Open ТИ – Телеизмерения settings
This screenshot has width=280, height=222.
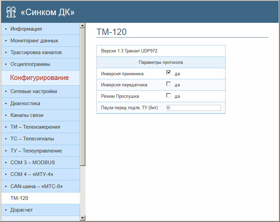coord(35,127)
